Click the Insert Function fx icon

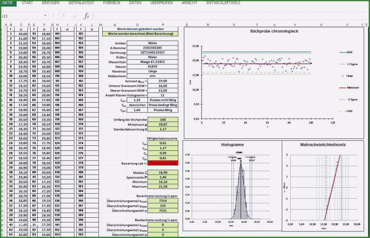coord(86,16)
